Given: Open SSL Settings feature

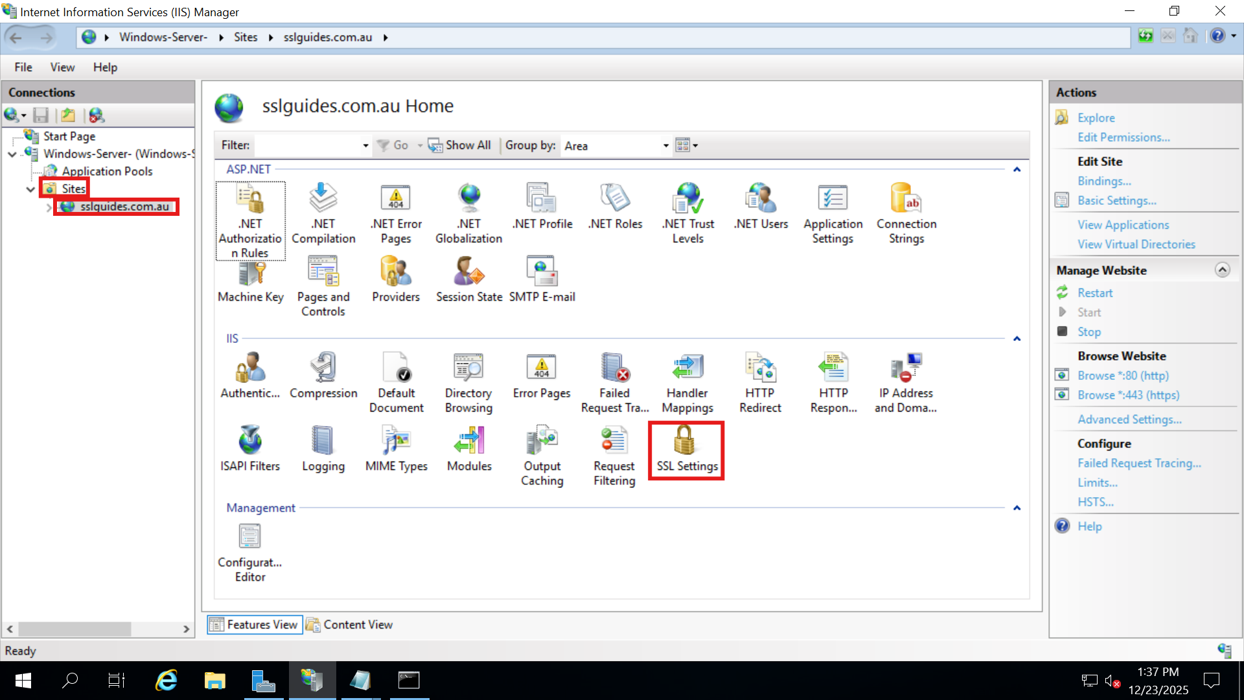Looking at the screenshot, I should (686, 450).
